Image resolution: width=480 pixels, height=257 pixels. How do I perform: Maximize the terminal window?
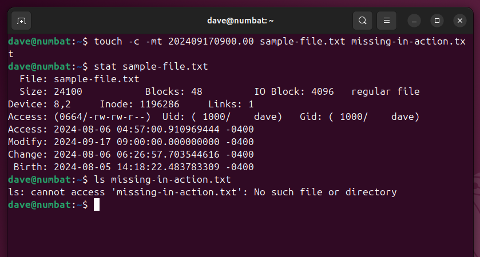[x=437, y=21]
